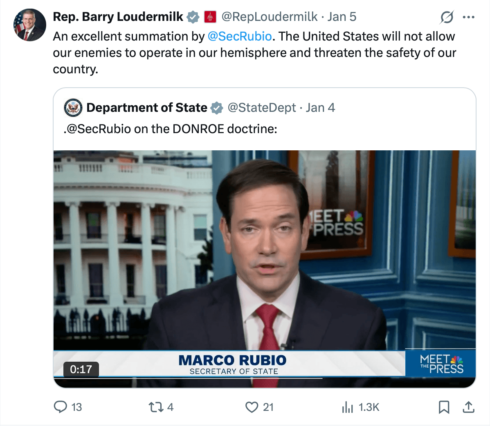The image size is (490, 426).
Task: Like the tweet with heart icon
Action: click(252, 407)
